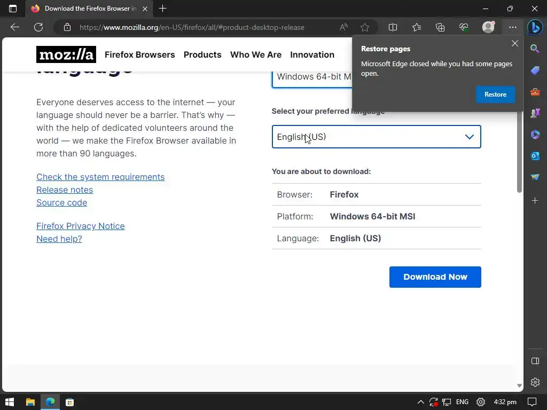Image resolution: width=547 pixels, height=410 pixels.
Task: Open sidebar Tools briefcase icon
Action: click(535, 92)
